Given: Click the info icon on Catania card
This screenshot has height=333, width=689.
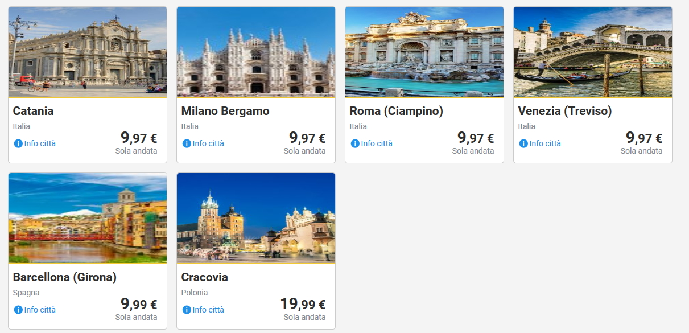Looking at the screenshot, I should click(x=18, y=143).
